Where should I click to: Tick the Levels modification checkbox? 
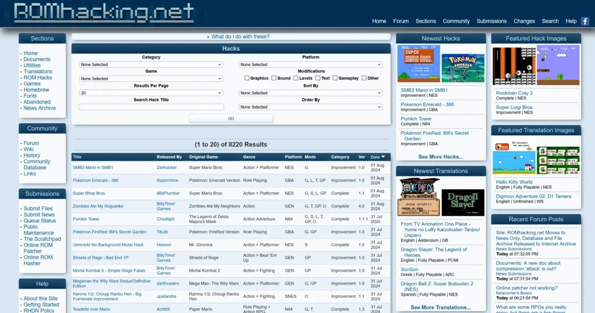(x=296, y=78)
